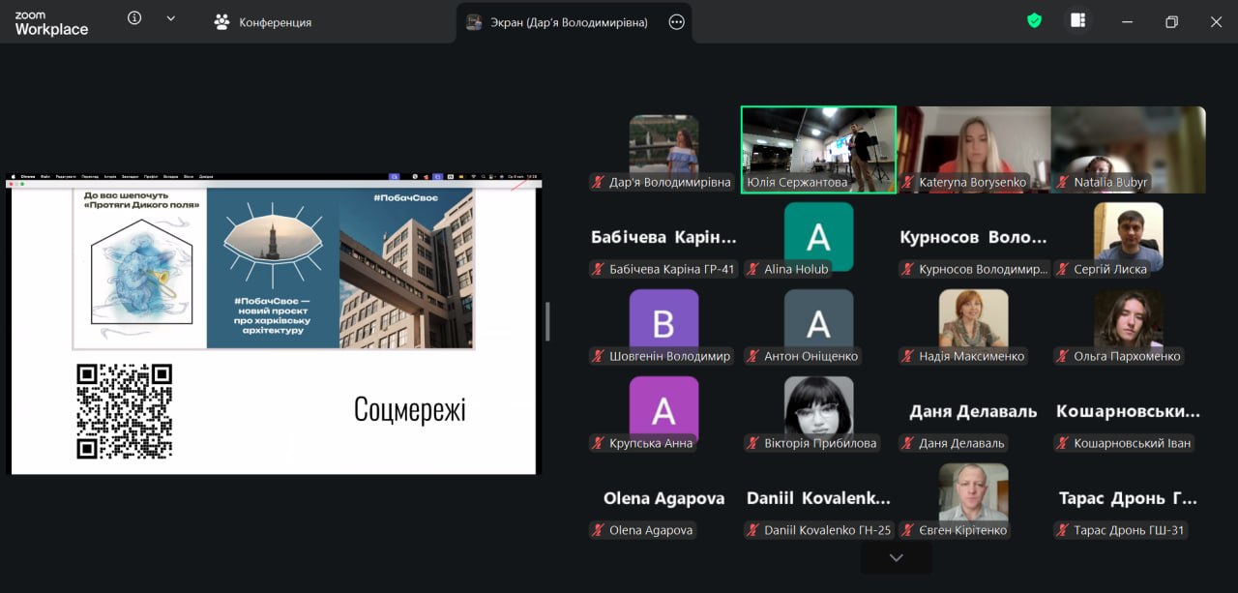
Task: Click Zoom Workplace logo
Action: click(x=51, y=23)
